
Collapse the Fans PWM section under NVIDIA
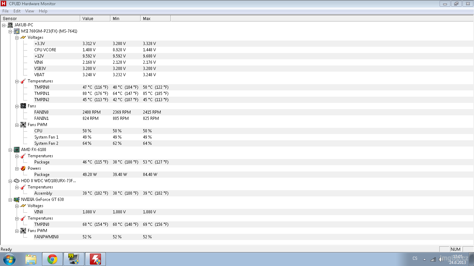coord(17,231)
